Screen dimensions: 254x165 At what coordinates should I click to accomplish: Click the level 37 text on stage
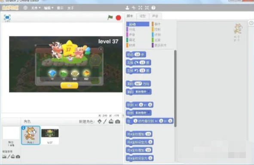tap(108, 41)
